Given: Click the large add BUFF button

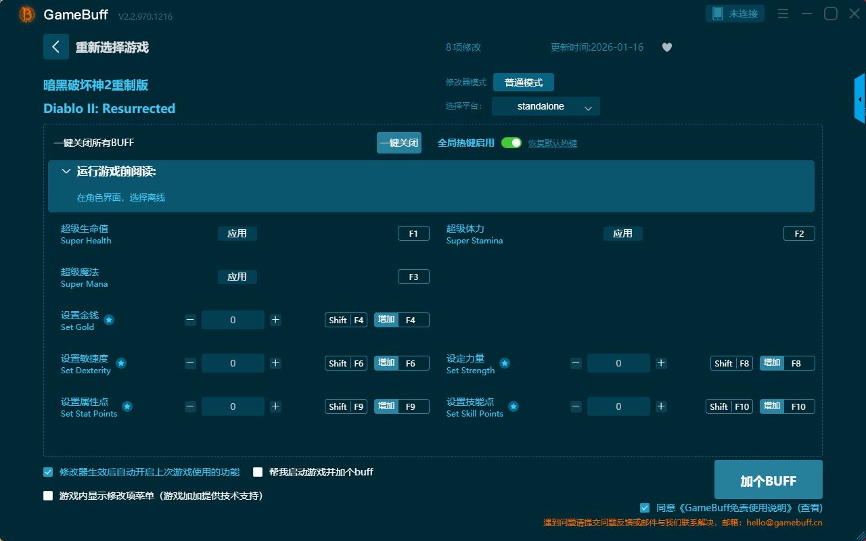Looking at the screenshot, I should tap(768, 480).
